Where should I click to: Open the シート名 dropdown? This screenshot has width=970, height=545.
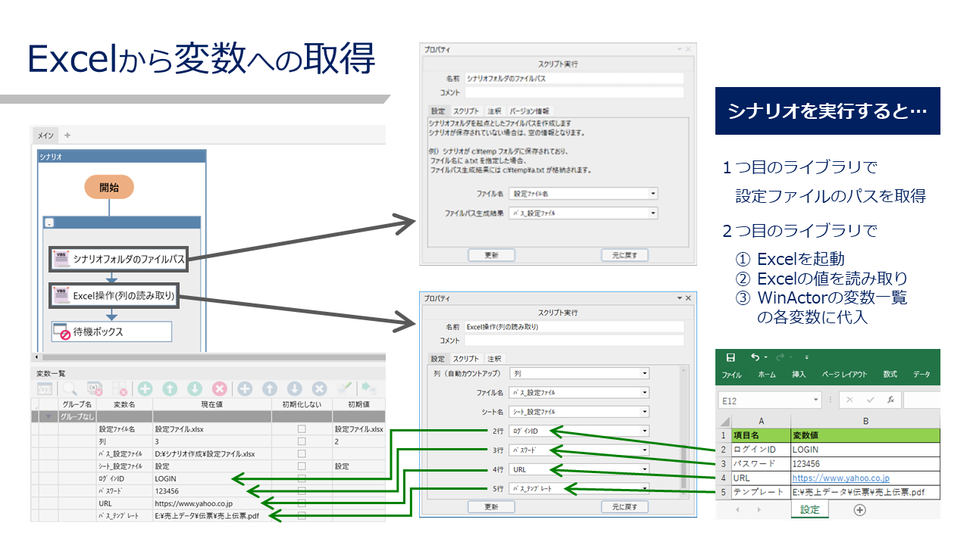(x=643, y=411)
